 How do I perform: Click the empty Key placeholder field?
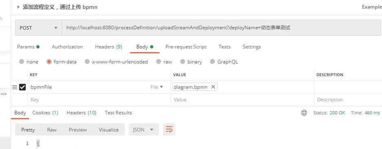[x=99, y=100]
